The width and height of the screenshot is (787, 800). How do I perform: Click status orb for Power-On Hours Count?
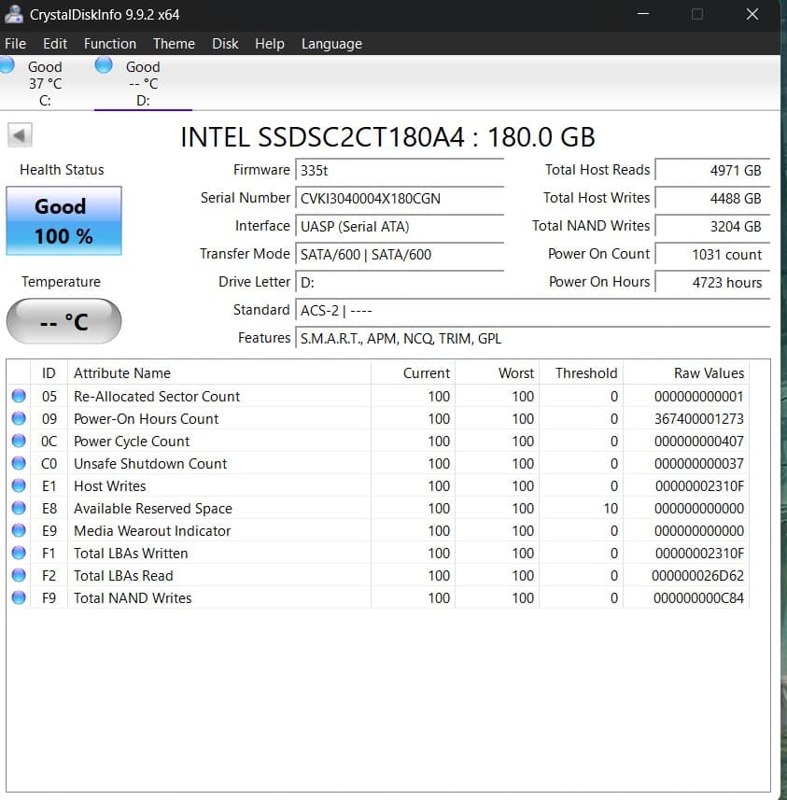[19, 418]
